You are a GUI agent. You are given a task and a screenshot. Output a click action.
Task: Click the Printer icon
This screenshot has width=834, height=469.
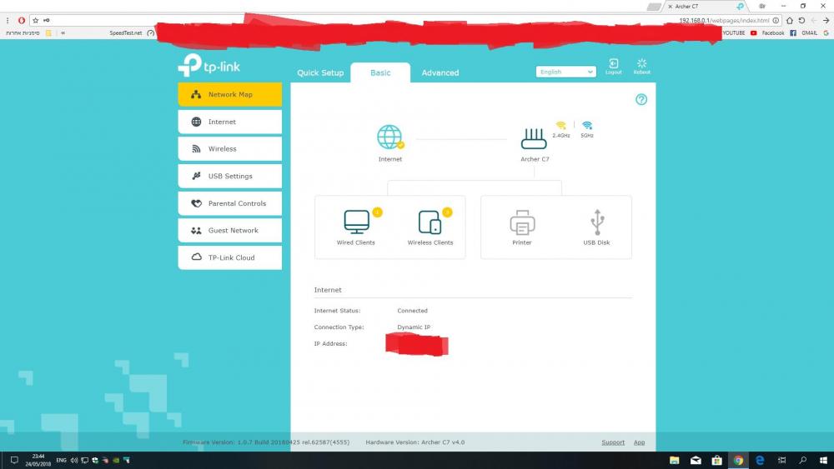point(522,222)
